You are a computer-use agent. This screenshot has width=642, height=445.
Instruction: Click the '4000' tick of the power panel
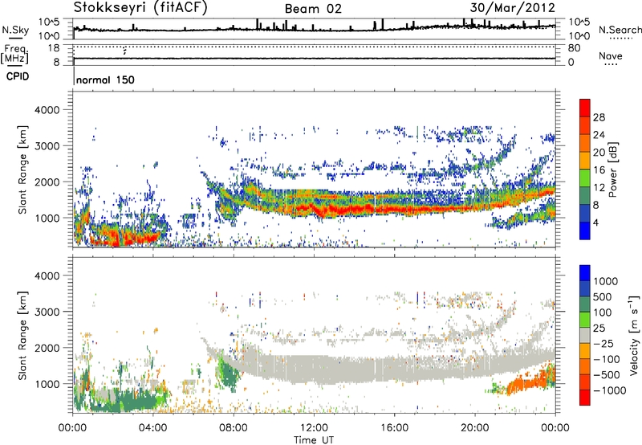tap(47, 110)
